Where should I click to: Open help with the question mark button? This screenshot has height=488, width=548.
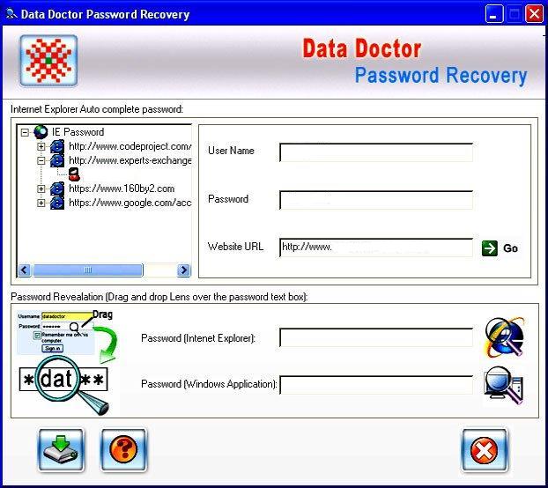click(123, 450)
